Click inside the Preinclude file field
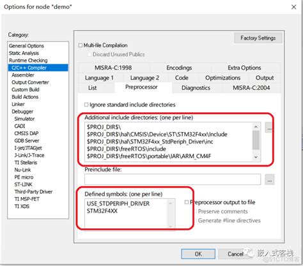 point(173,179)
